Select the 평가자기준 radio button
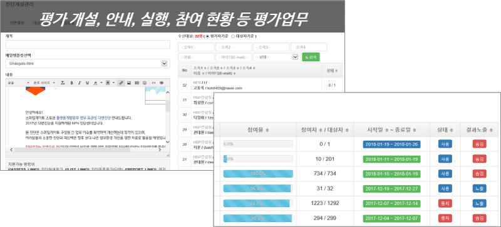This screenshot has width=501, height=227. (207, 36)
